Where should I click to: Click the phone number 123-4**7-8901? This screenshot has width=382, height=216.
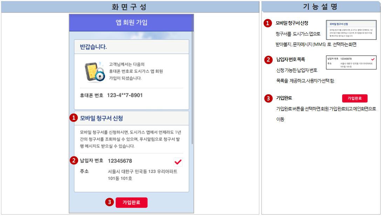pyautogui.click(x=125, y=95)
